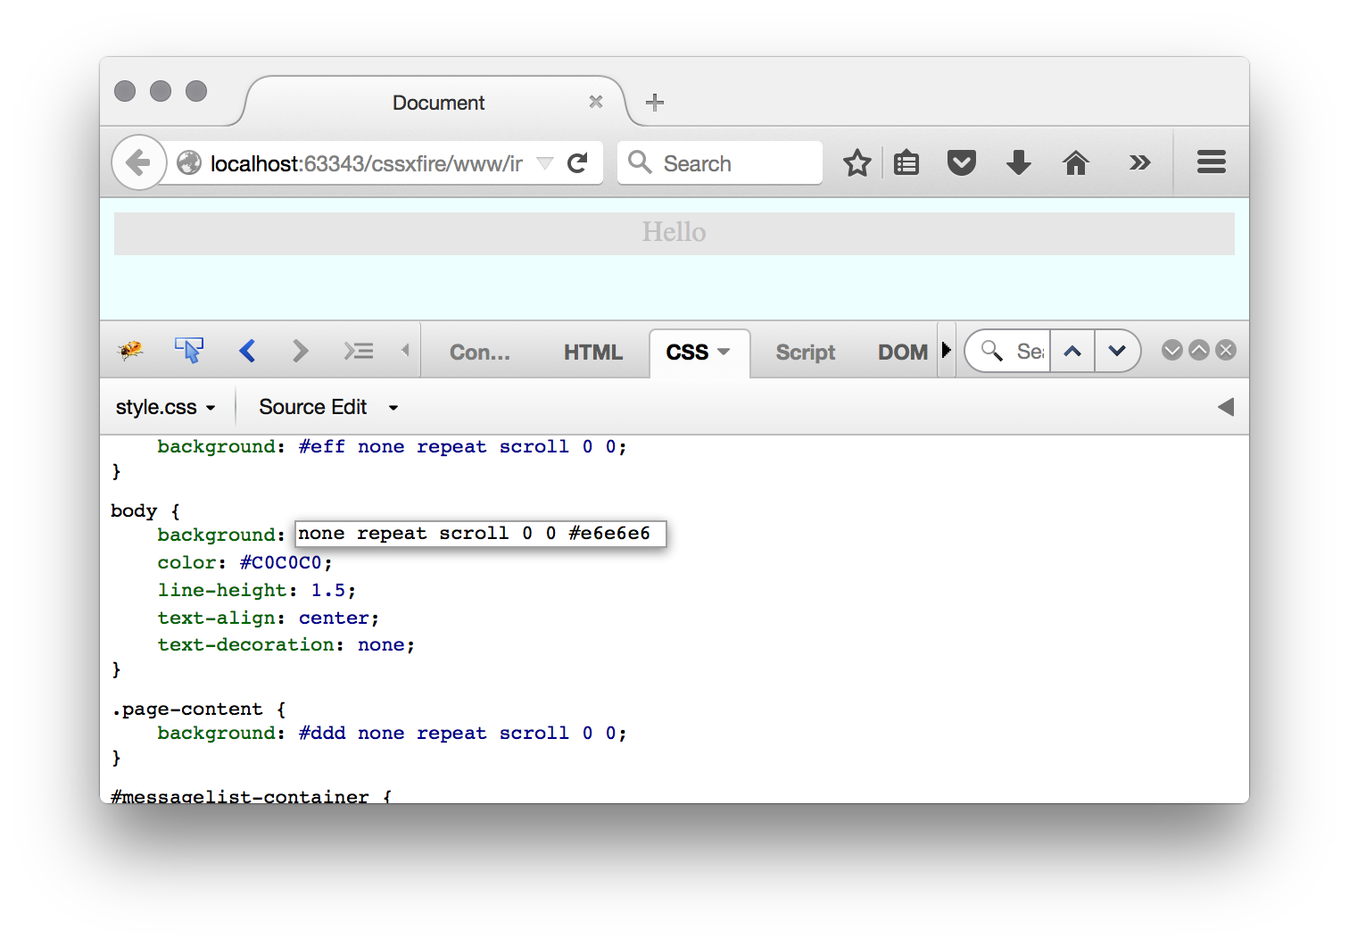Screen dimensions: 1349x946
Task: Bookmark this page with the star icon
Action: pos(857,163)
